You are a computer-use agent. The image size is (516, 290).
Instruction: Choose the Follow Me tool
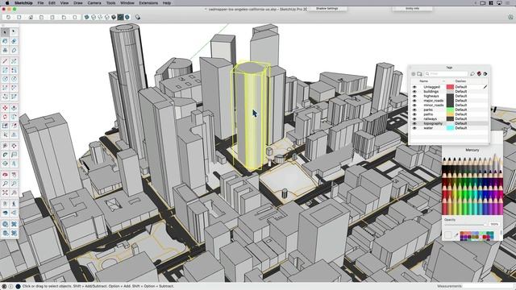[x=14, y=117]
